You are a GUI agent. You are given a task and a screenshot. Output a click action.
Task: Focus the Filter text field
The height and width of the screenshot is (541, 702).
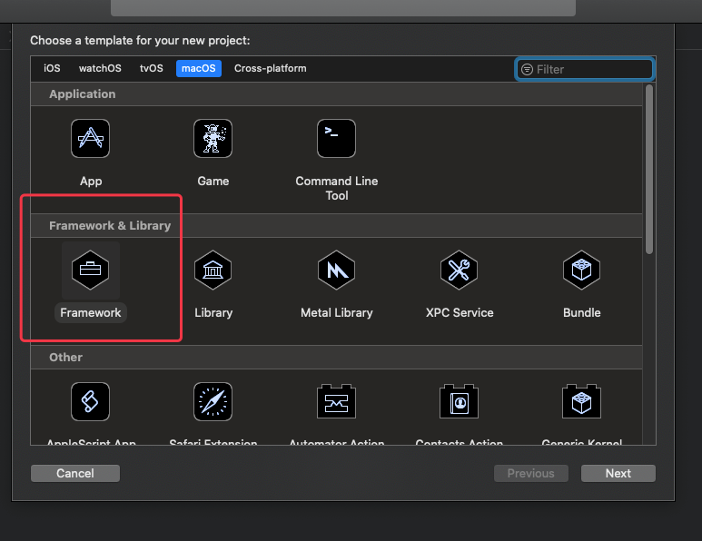[585, 69]
